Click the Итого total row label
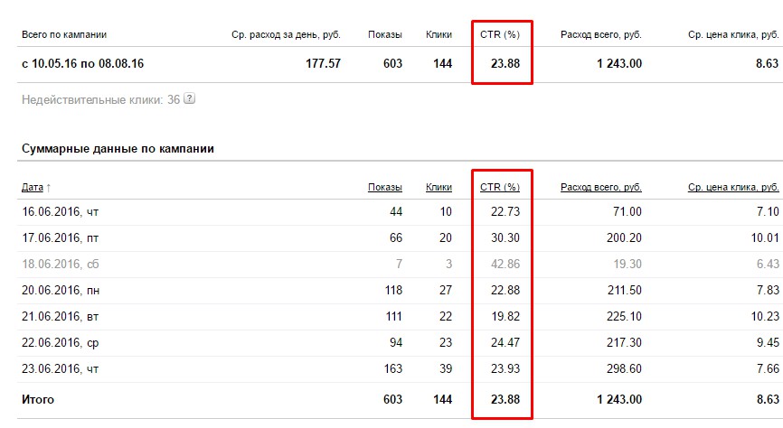Screen dimensions: 783x428 [x=38, y=399]
